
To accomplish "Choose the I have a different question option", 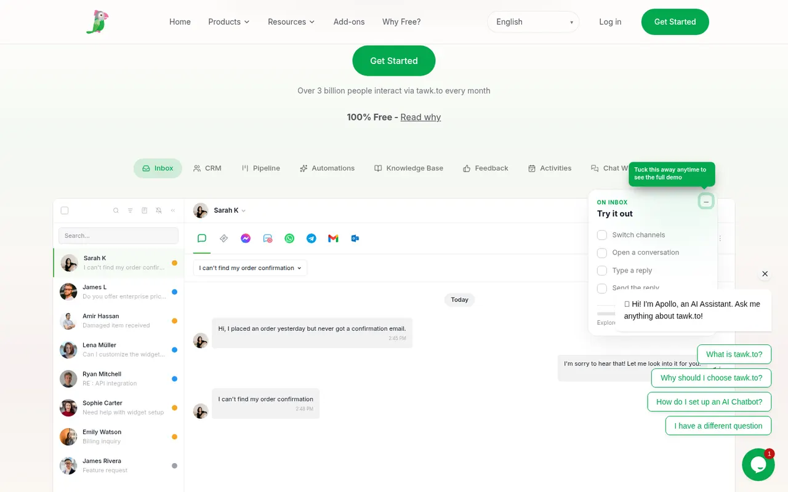I will pos(718,426).
